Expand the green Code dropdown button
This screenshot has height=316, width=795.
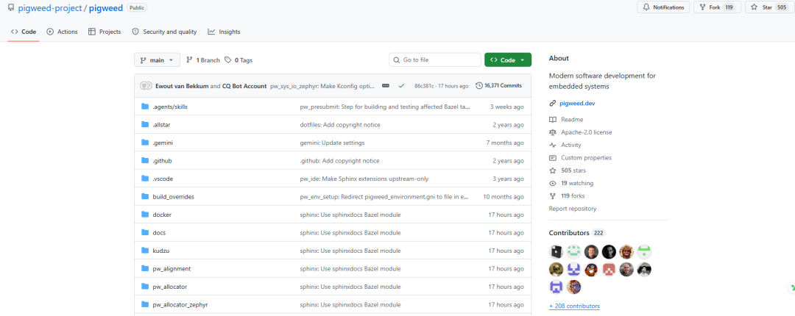pos(507,60)
